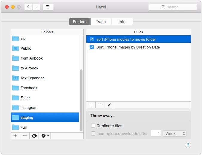The height and width of the screenshot is (155, 202).
Task: Select the Fuji folder
Action: tap(45, 127)
